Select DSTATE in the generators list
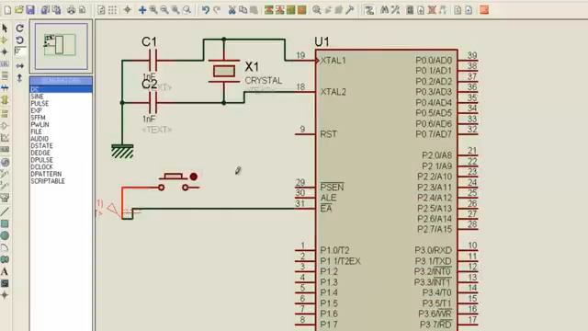 (x=41, y=146)
